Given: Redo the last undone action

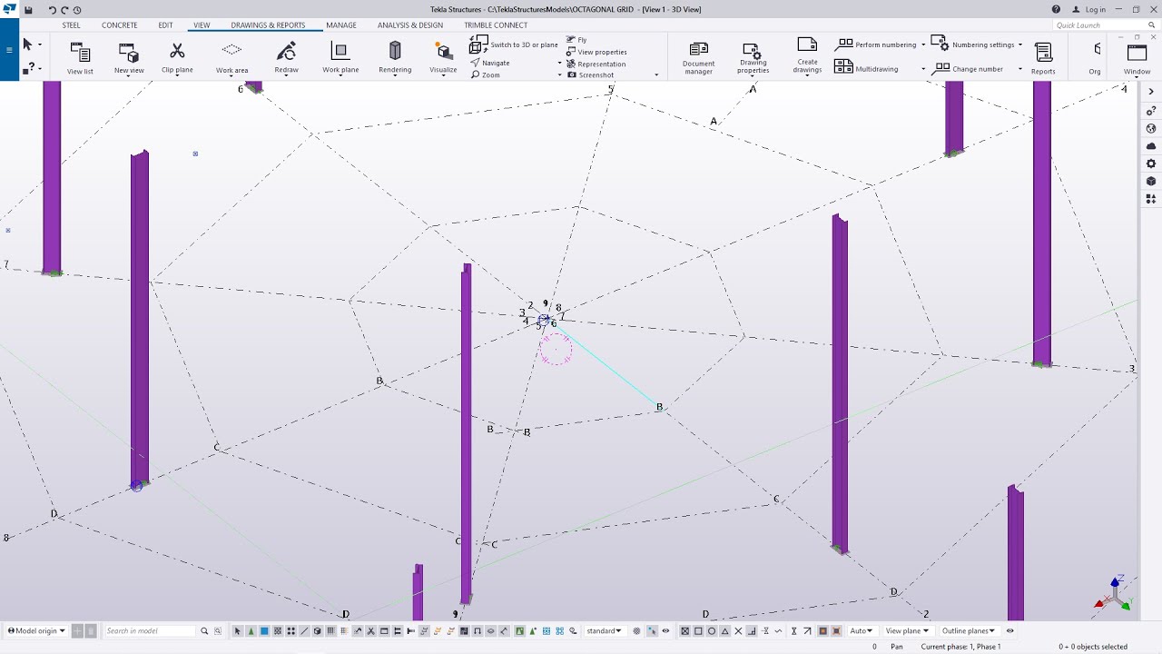Looking at the screenshot, I should pyautogui.click(x=64, y=10).
